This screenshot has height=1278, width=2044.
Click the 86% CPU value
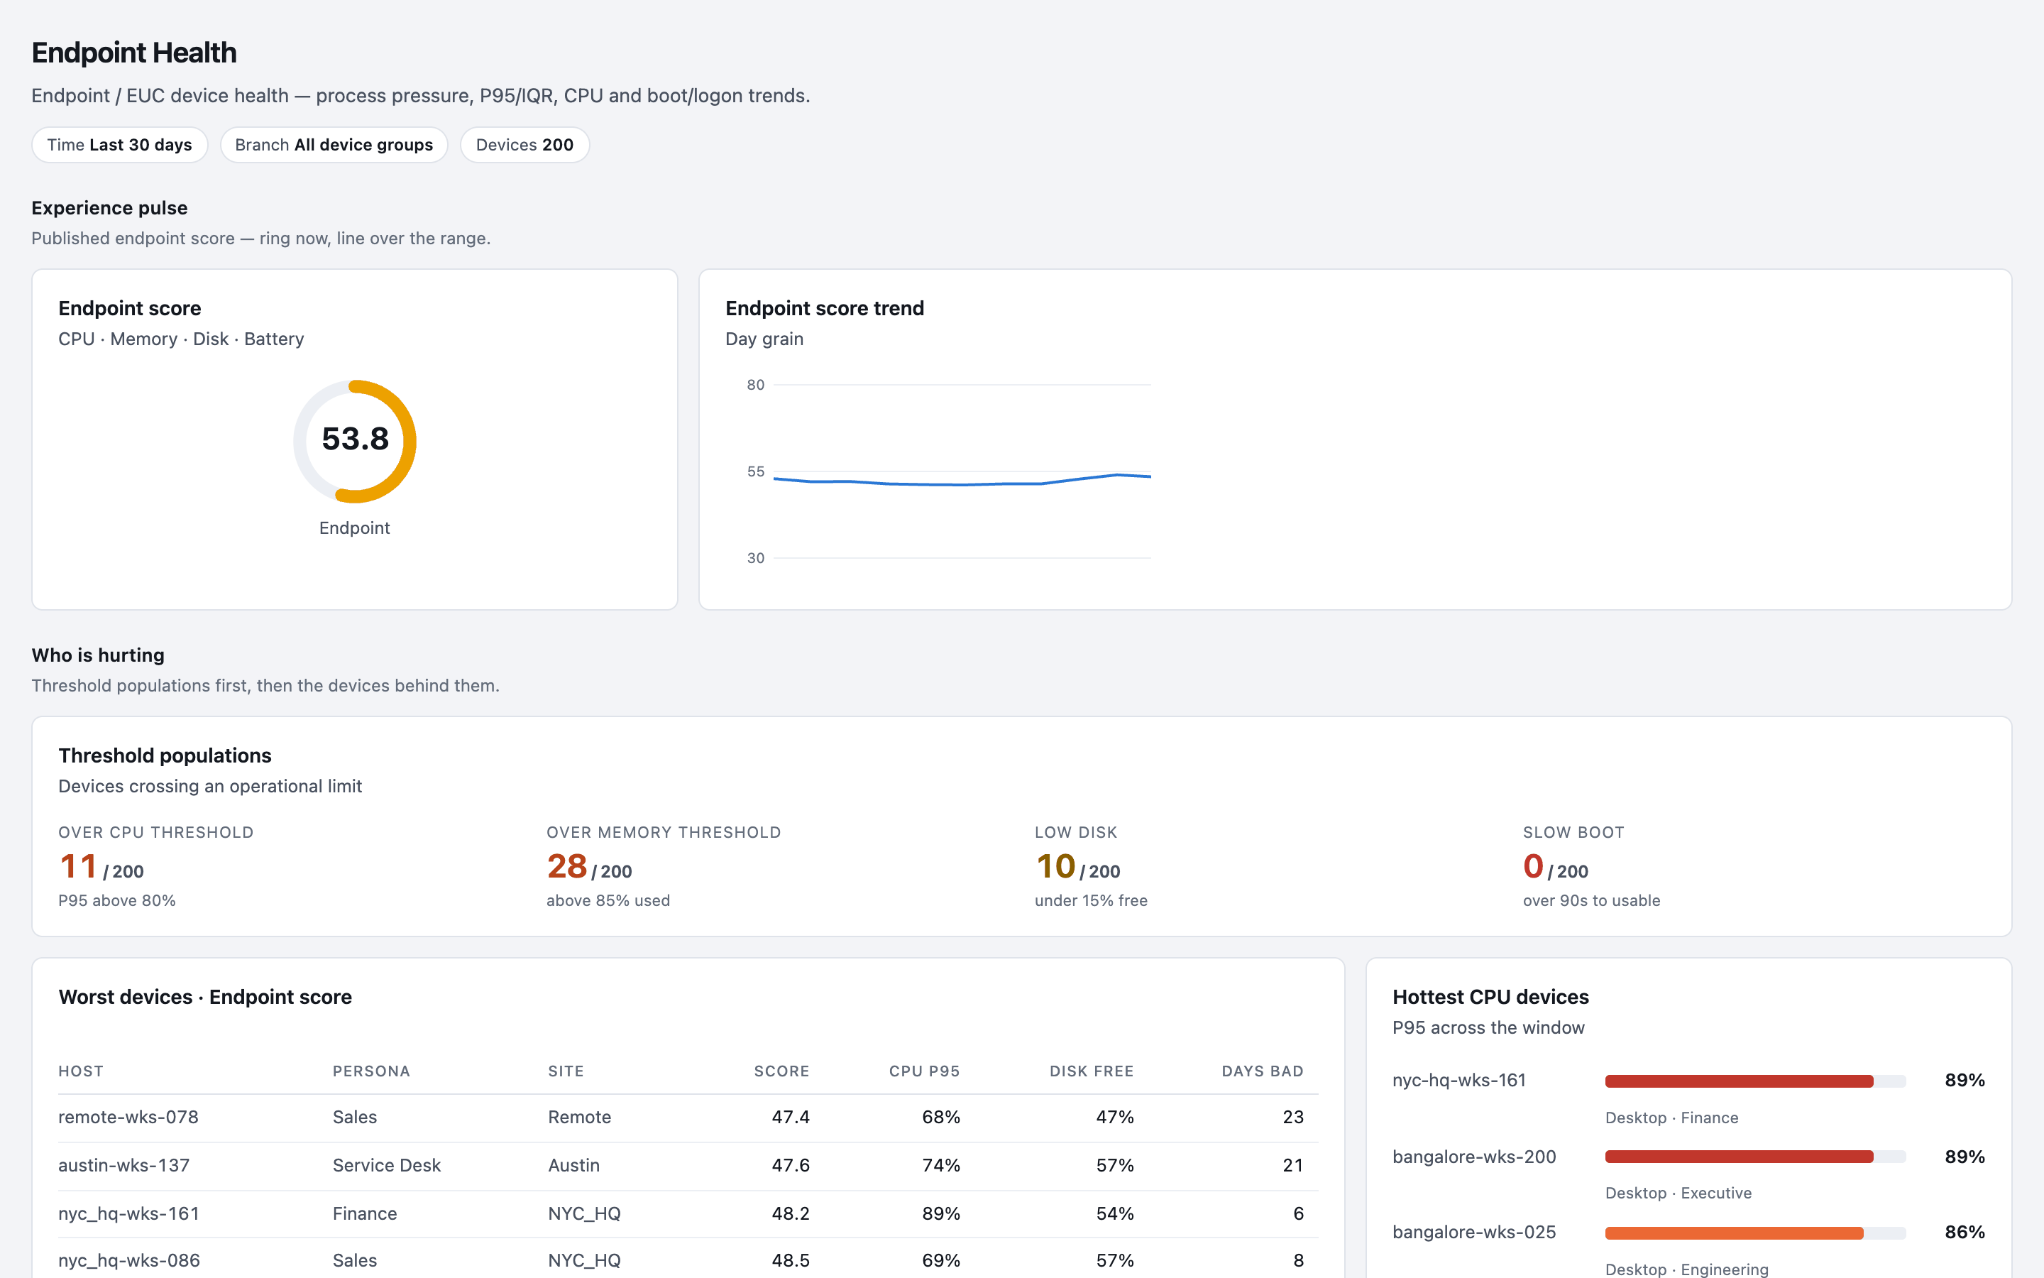pos(1965,1233)
